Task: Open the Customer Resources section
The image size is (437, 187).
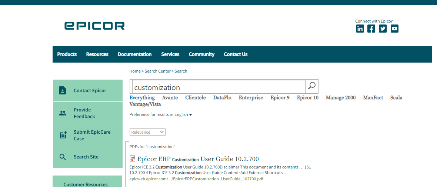Action: 86,184
